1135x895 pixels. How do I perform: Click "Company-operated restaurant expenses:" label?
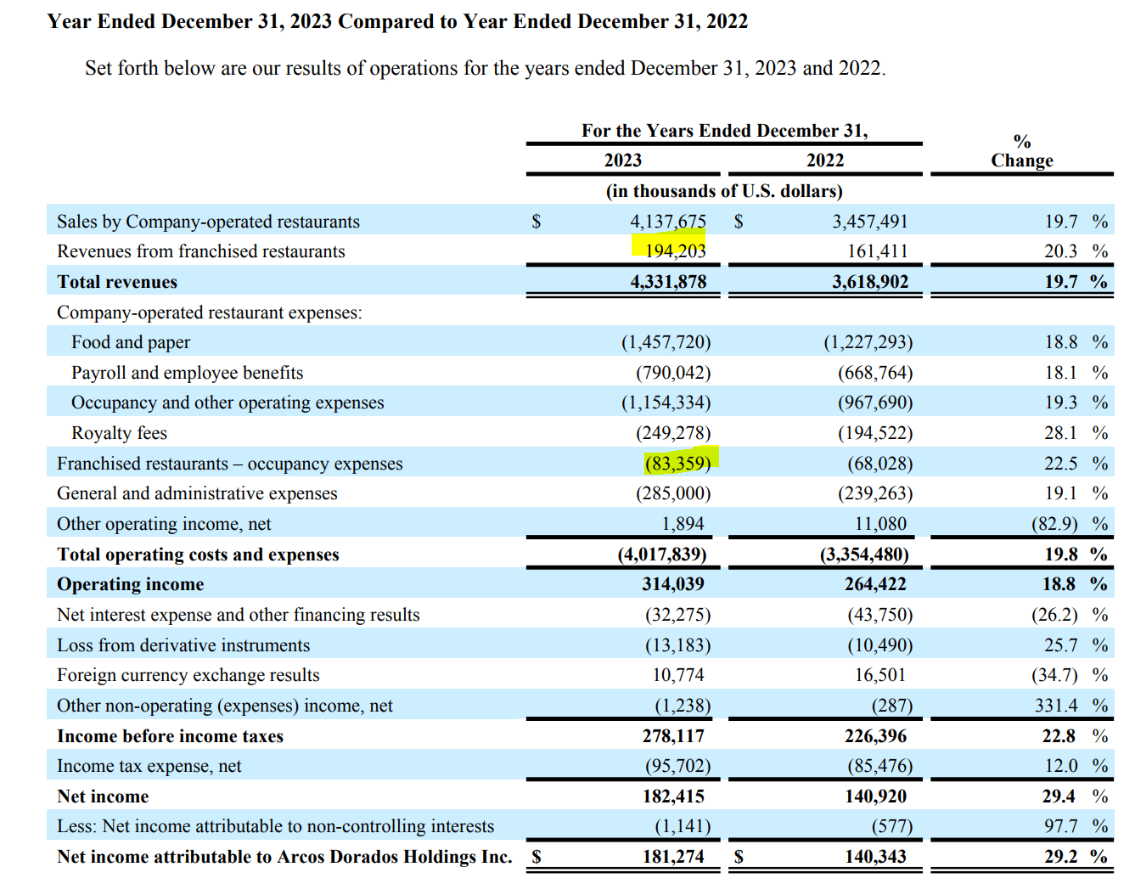pos(210,312)
